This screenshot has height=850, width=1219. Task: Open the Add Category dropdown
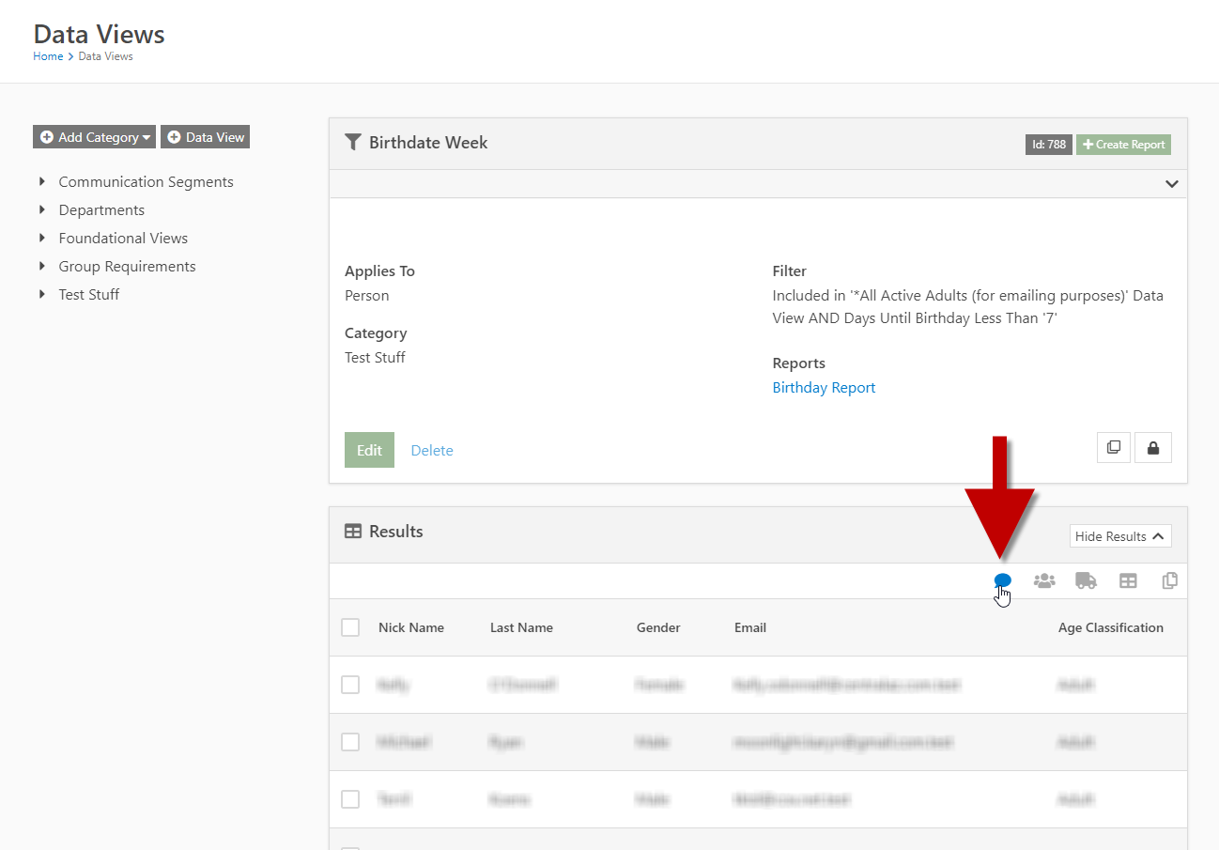95,137
